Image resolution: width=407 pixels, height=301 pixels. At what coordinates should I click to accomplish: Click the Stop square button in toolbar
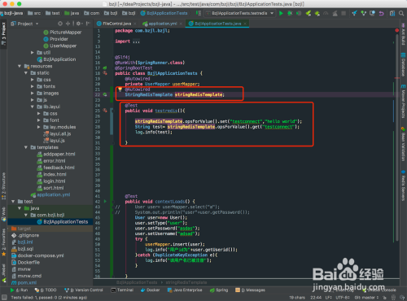tap(344, 13)
